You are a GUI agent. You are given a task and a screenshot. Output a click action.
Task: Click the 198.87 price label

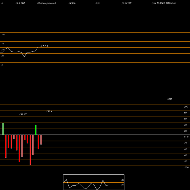point(23,114)
